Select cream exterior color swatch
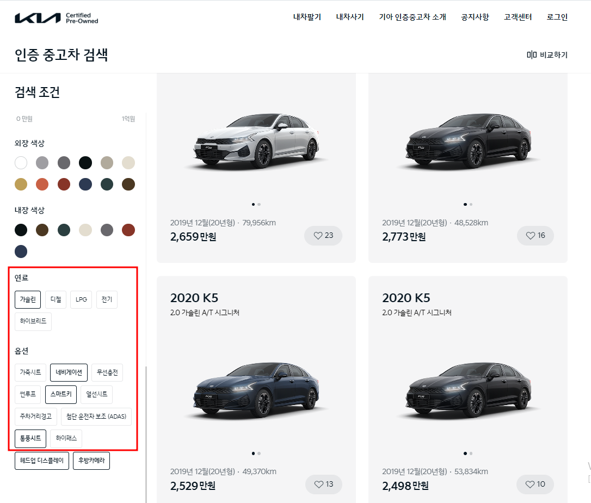Screen dimensions: 591x503 coord(128,163)
